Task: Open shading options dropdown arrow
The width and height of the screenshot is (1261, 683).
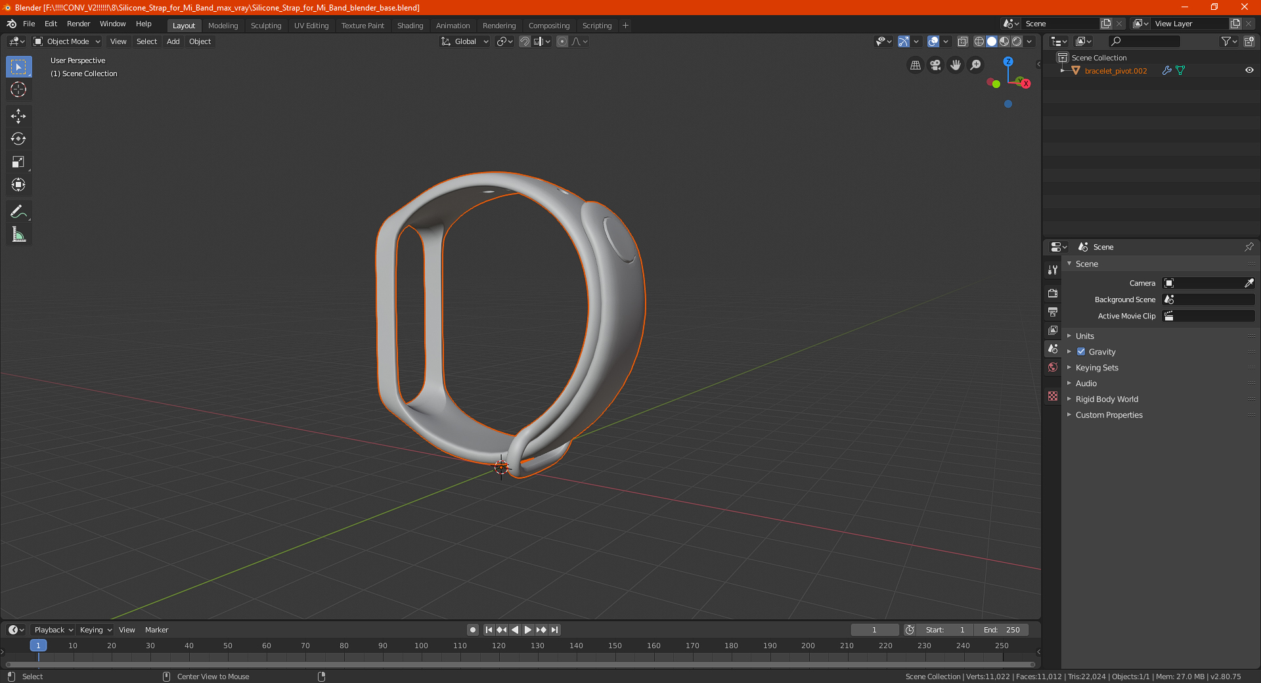Action: tap(1029, 41)
